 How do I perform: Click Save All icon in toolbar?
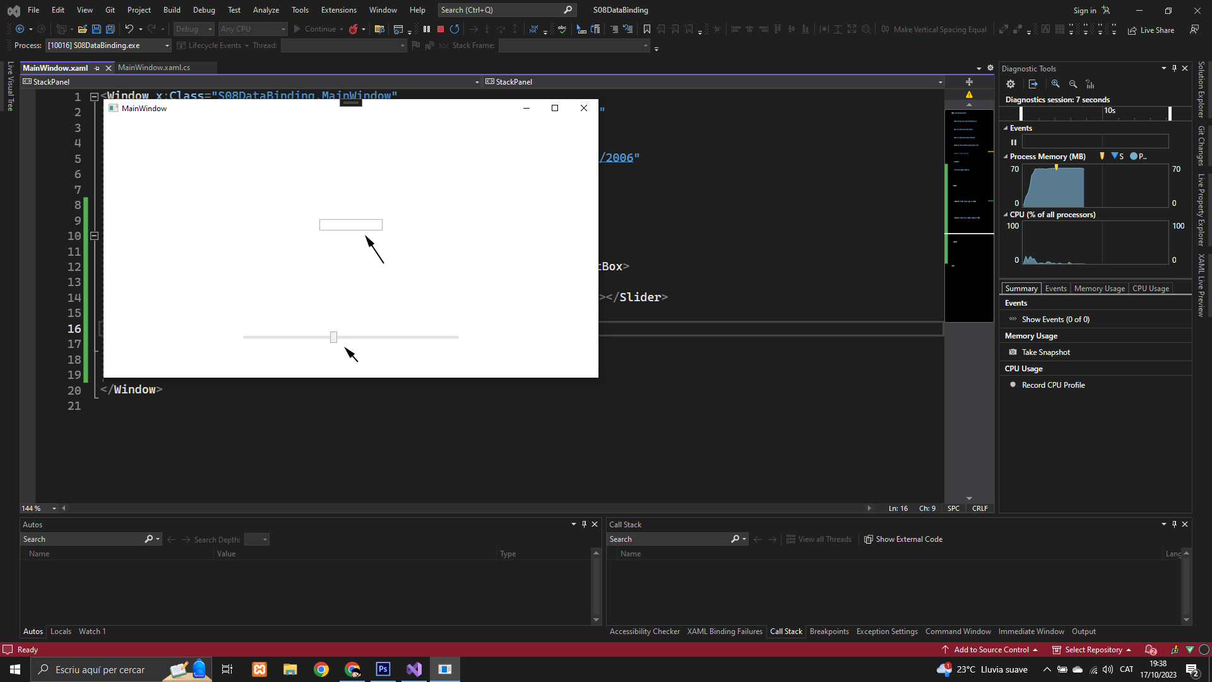[110, 29]
